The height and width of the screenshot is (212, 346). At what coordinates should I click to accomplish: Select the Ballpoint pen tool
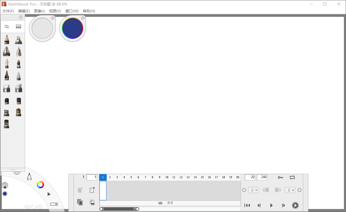pyautogui.click(x=18, y=51)
